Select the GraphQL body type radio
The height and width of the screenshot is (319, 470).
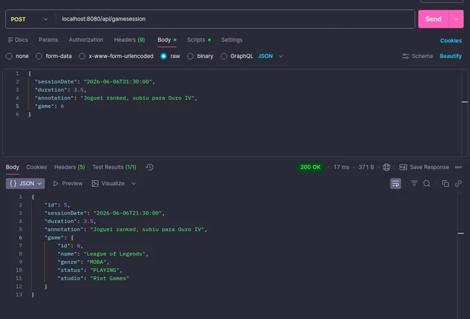click(x=224, y=56)
